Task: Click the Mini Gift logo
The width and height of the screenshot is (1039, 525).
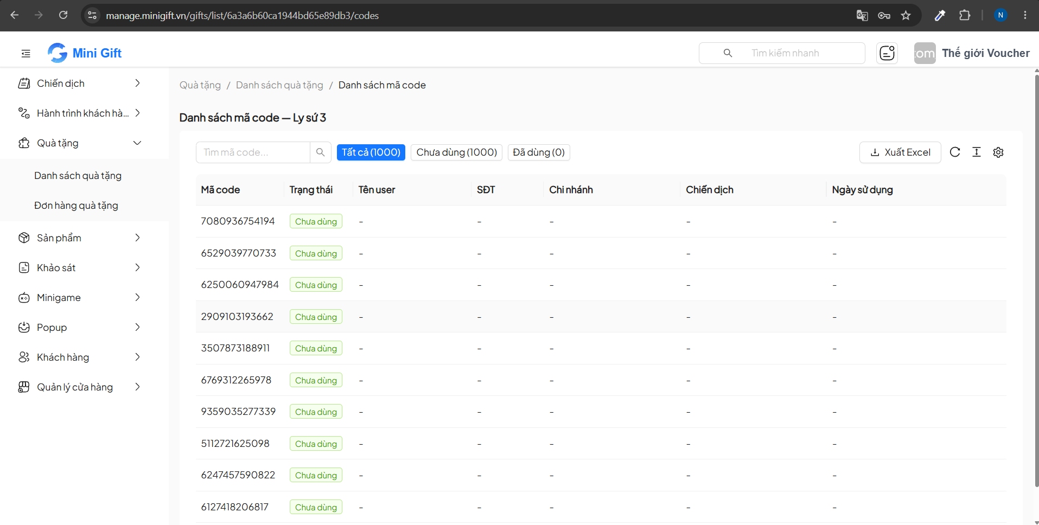Action: pyautogui.click(x=85, y=53)
